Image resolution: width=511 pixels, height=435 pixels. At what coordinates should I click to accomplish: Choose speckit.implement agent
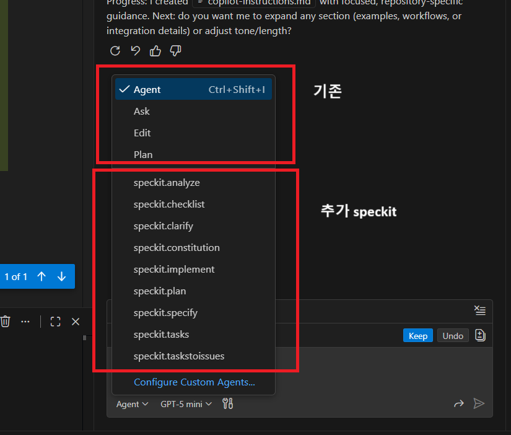tap(193, 270)
